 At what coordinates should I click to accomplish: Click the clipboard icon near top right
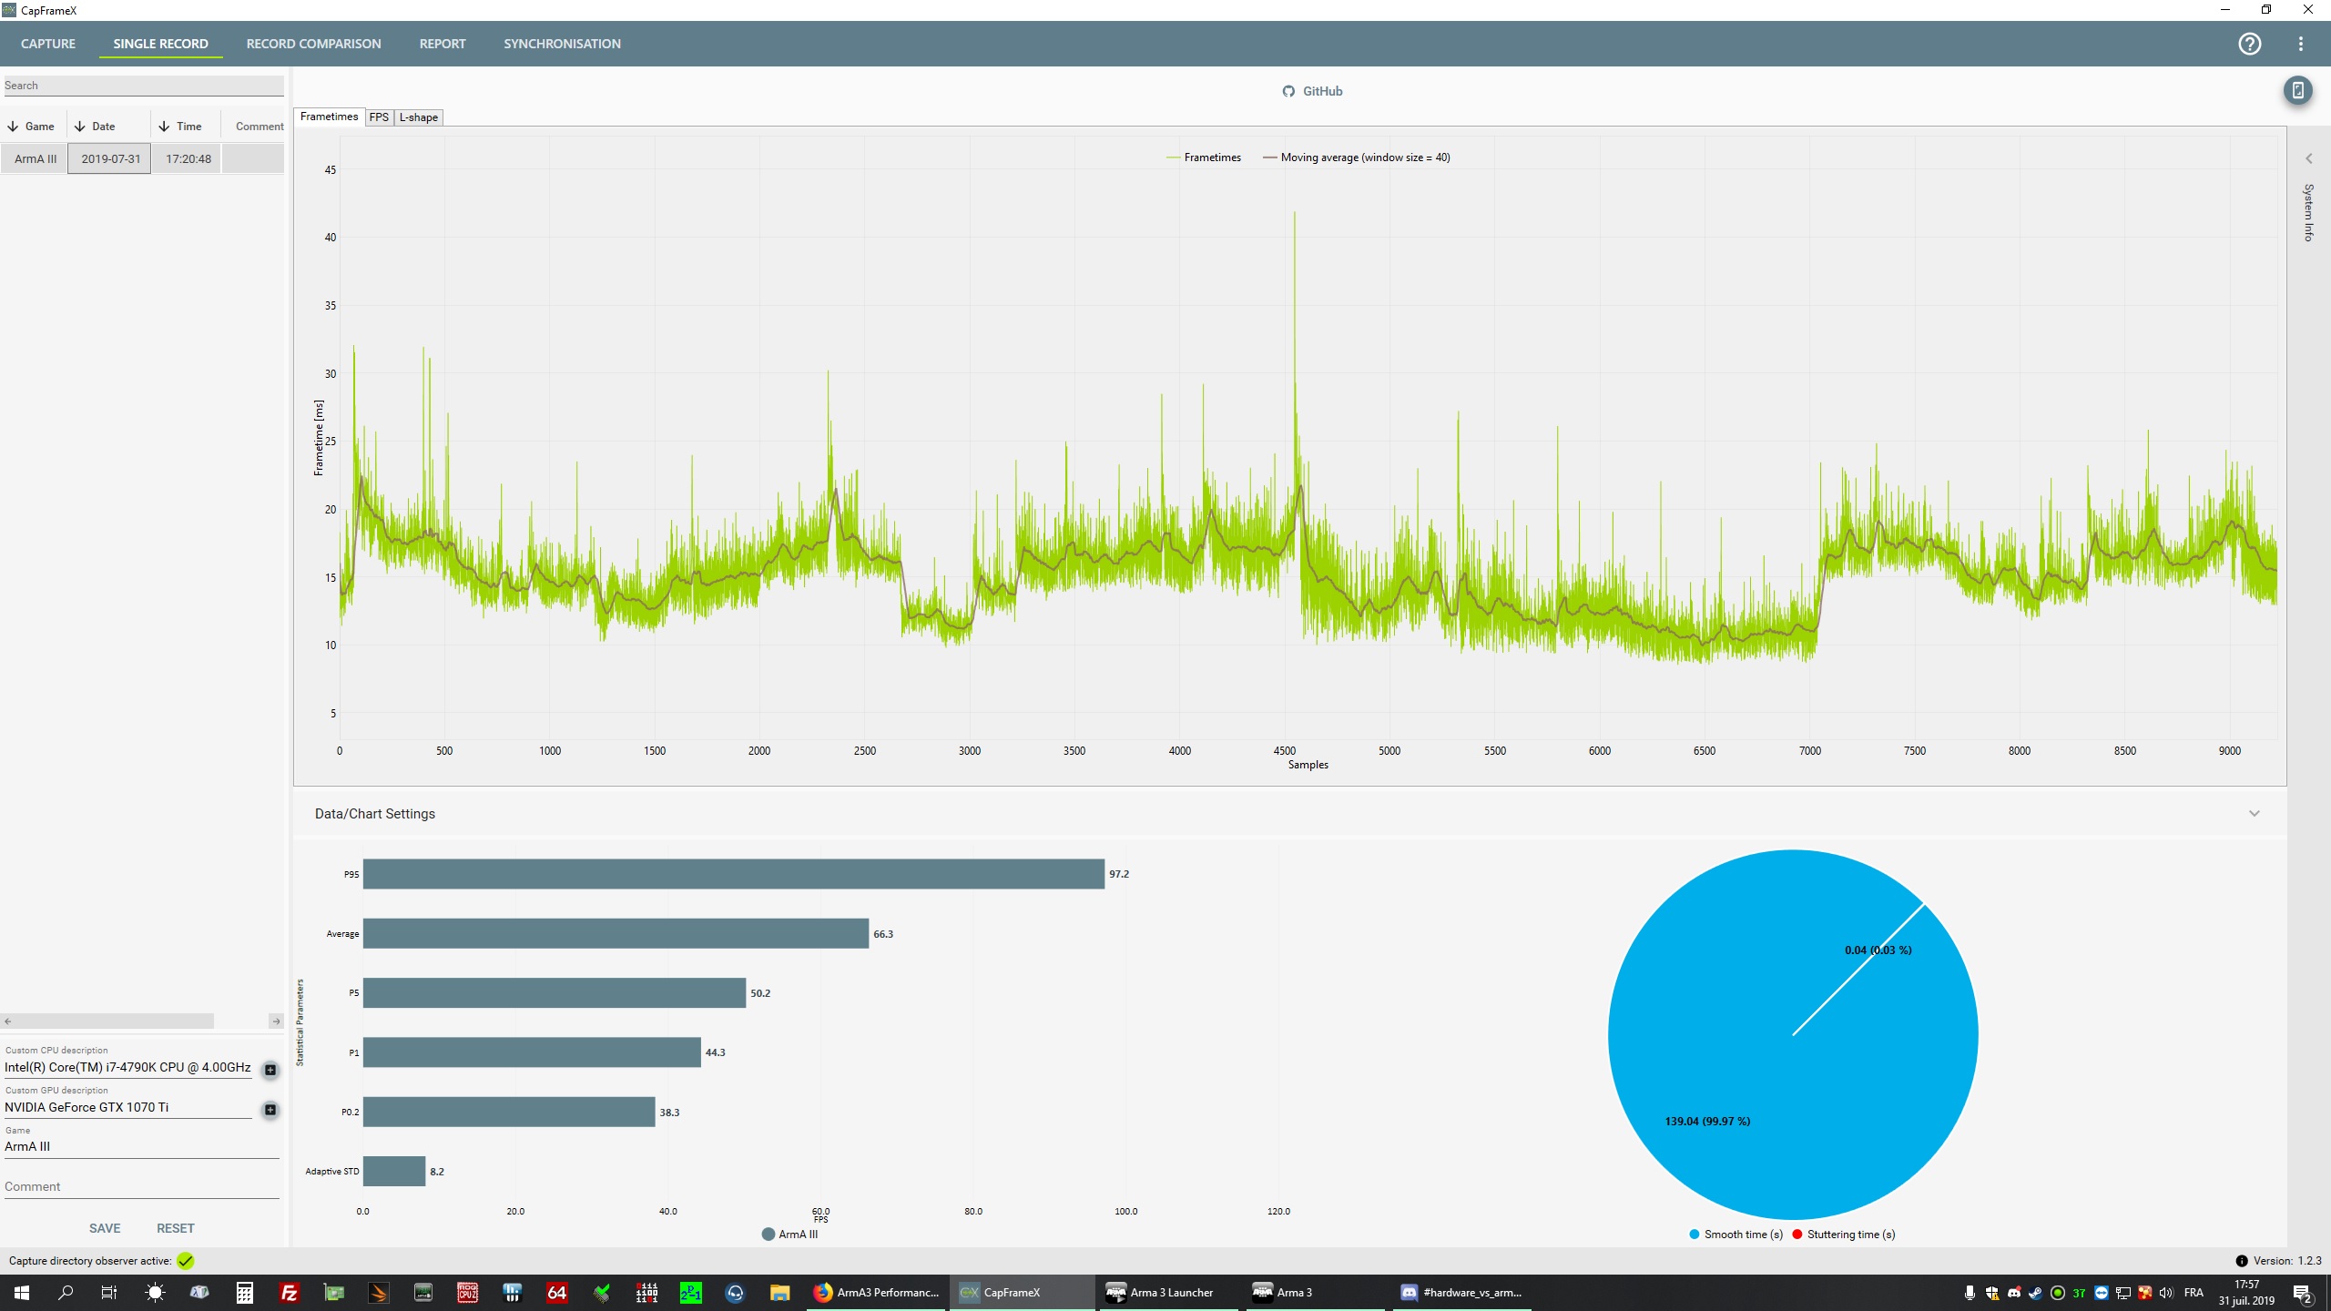coord(2297,90)
